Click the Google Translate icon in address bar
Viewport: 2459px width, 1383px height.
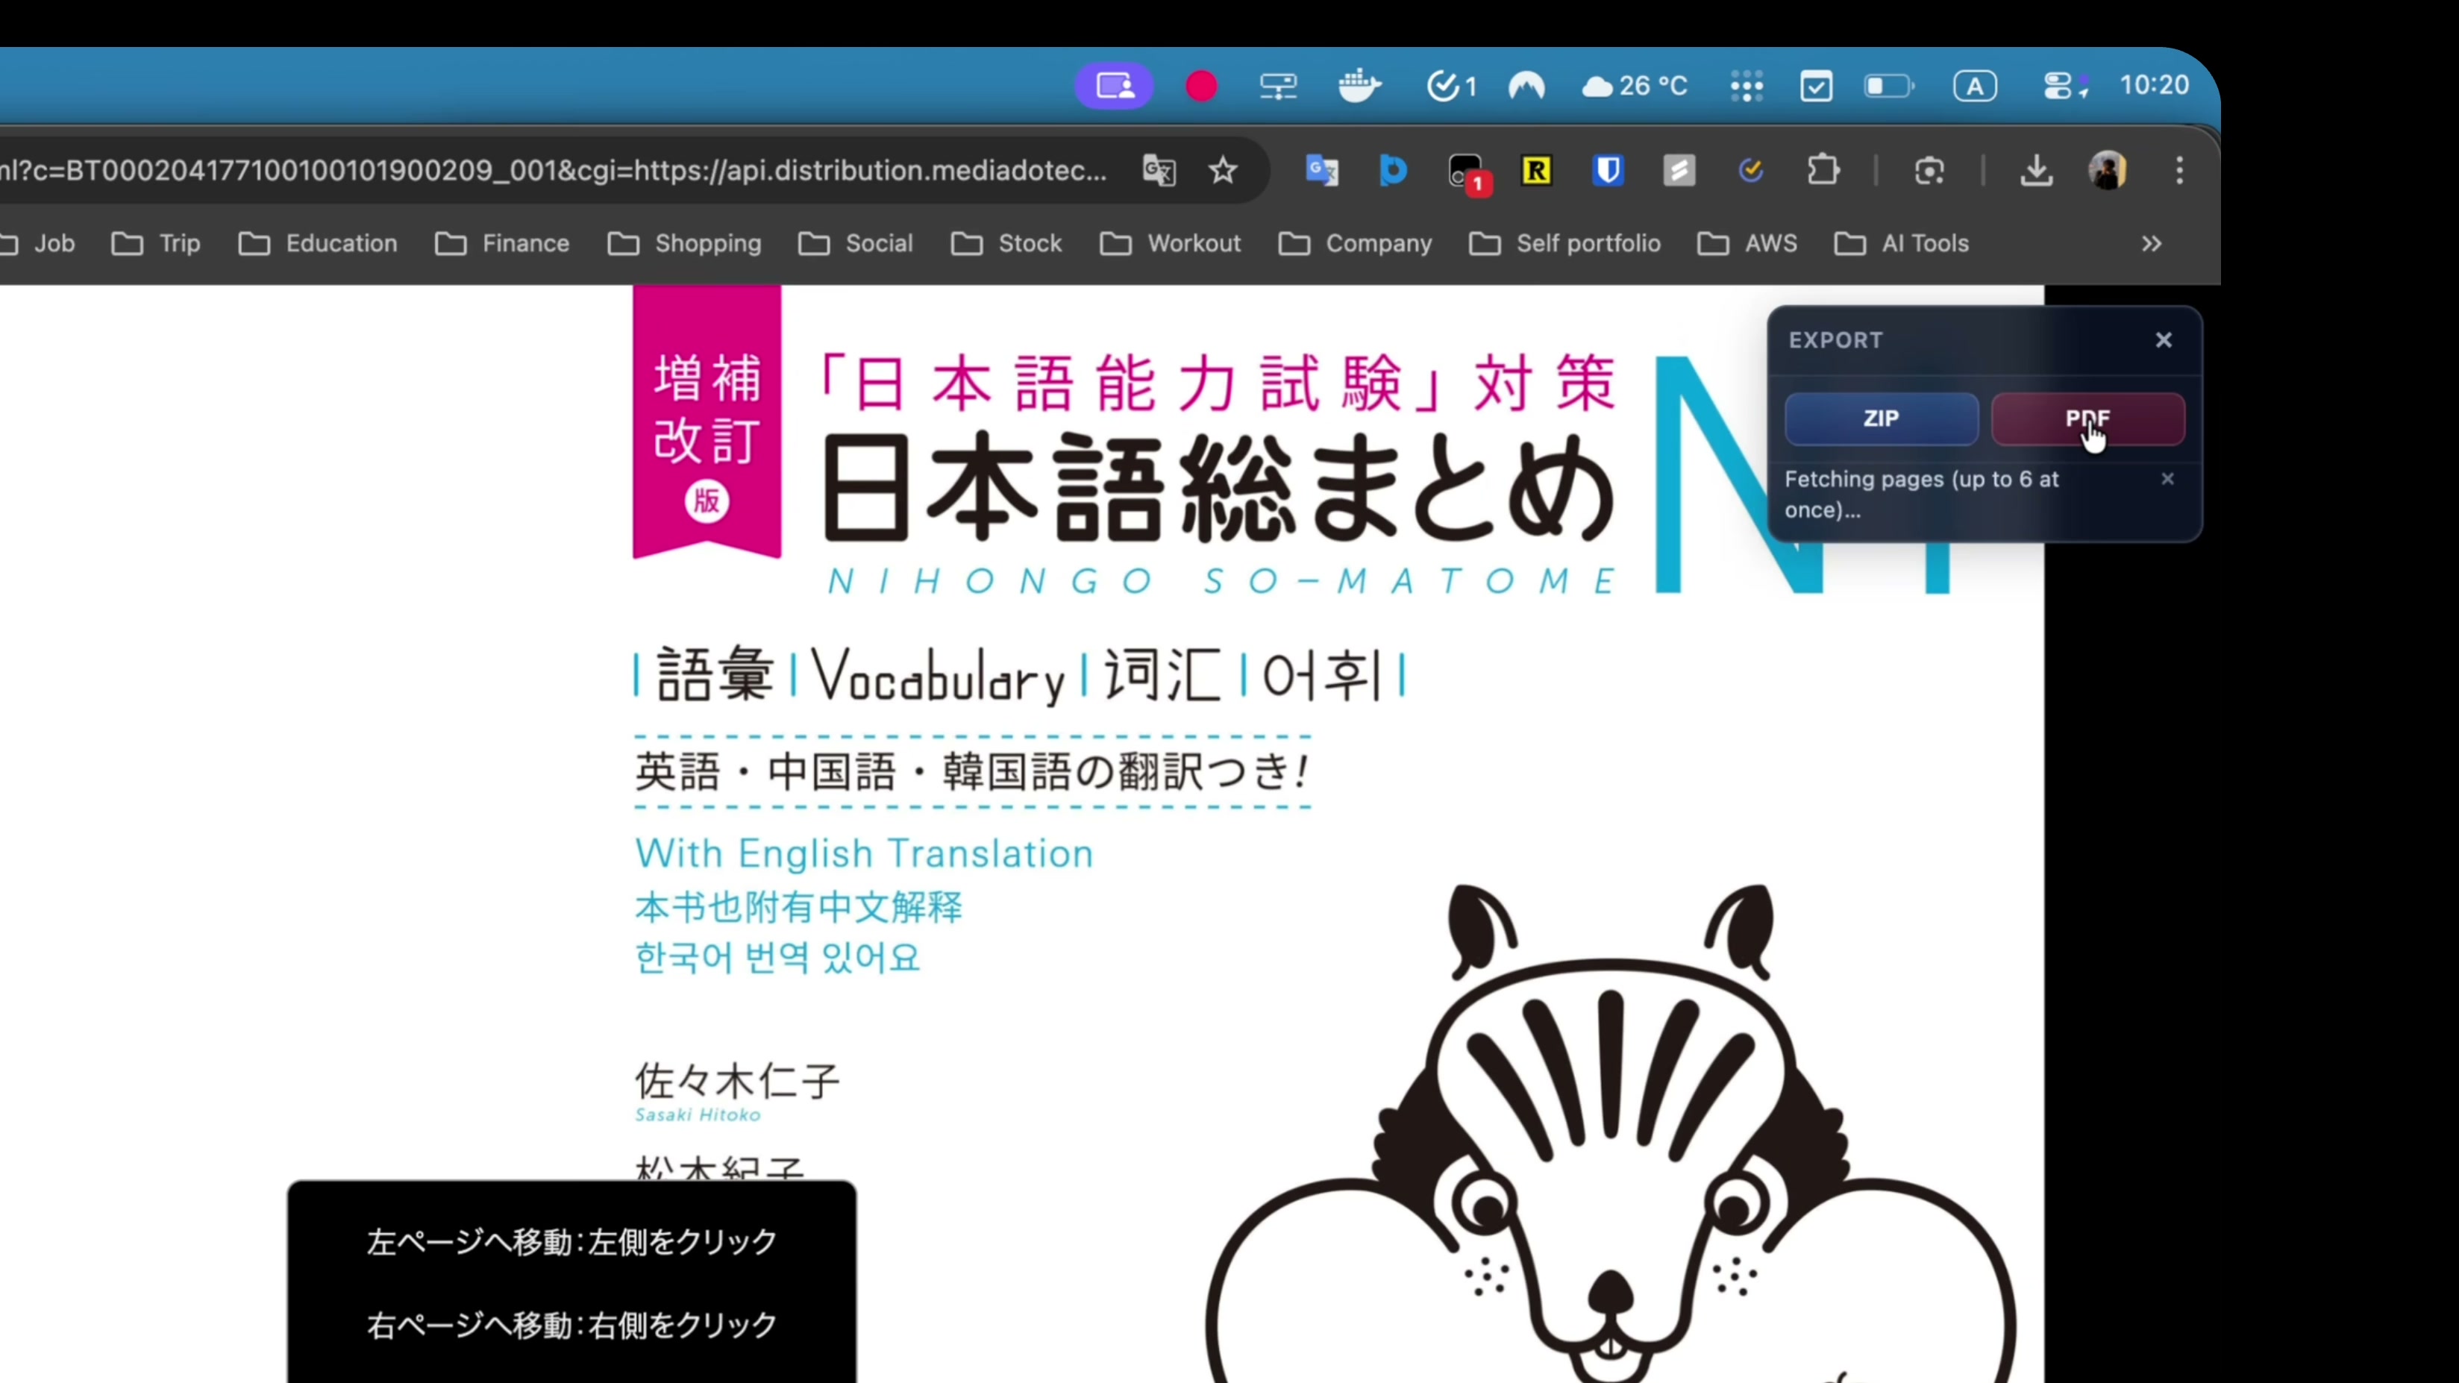coord(1159,171)
